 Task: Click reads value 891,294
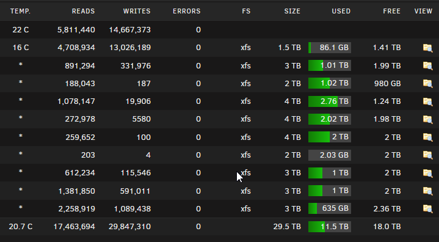80,66
